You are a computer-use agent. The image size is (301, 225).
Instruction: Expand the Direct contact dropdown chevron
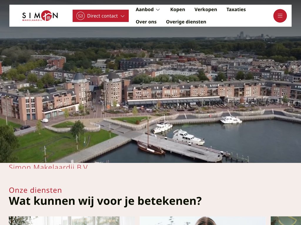coord(123,16)
